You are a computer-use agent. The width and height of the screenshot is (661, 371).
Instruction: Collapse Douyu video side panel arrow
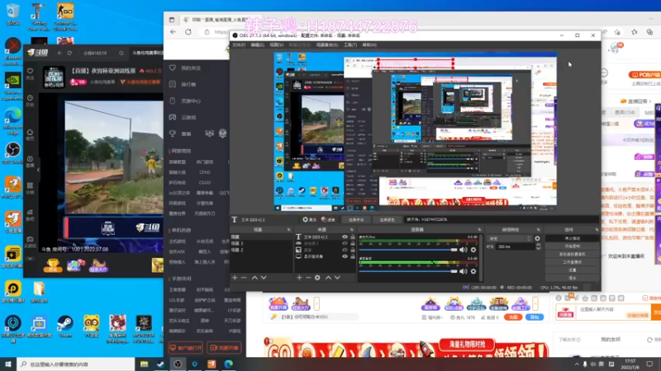pyautogui.click(x=38, y=170)
